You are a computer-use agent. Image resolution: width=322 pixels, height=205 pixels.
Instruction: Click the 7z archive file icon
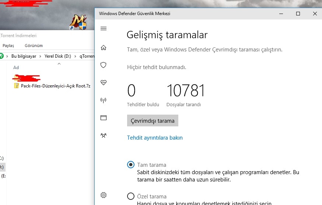pyautogui.click(x=16, y=86)
